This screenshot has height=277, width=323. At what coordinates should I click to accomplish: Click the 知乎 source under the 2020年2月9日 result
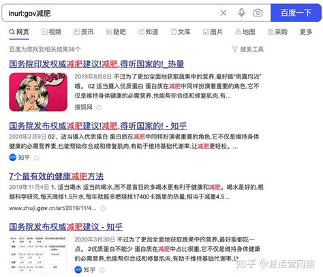point(24,158)
